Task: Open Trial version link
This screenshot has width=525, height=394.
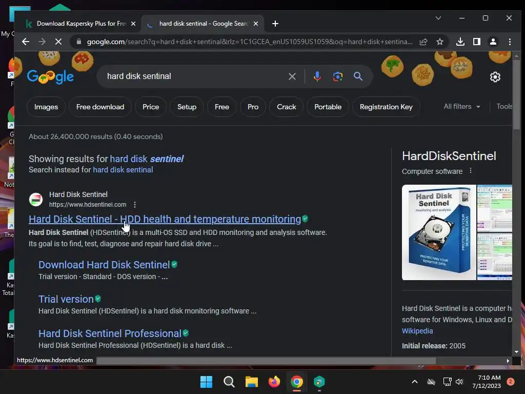Action: (66, 299)
